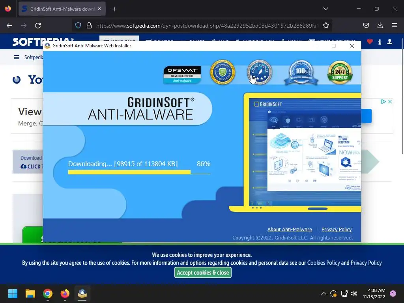Viewport: 404px width, 303px height.
Task: Click the GridinSoft installer taskbar icon
Action: [x=82, y=294]
